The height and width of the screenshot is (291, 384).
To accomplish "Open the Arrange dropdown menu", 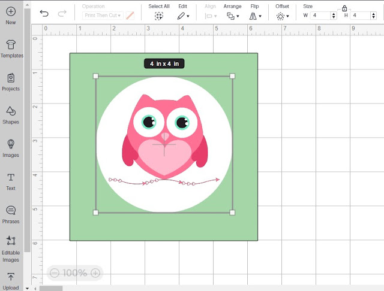I will click(x=233, y=16).
